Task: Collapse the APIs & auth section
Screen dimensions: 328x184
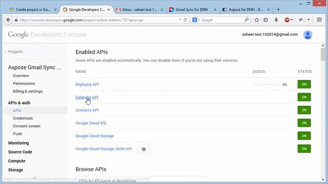Action: [19, 103]
